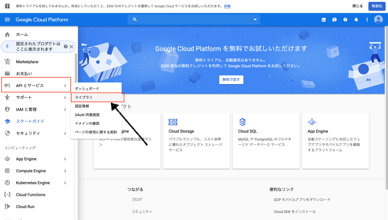Open ホーム in the sidebar
388x220 pixels.
pos(22,35)
